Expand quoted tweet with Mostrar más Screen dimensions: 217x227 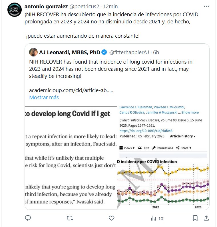[44, 97]
